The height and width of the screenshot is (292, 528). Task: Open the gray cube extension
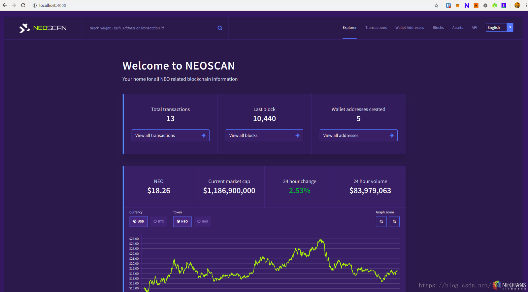(485, 5)
